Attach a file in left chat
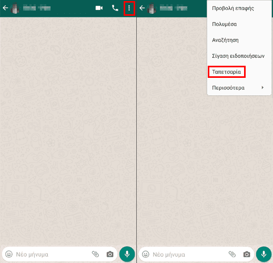This screenshot has height=263, width=273. click(x=96, y=254)
